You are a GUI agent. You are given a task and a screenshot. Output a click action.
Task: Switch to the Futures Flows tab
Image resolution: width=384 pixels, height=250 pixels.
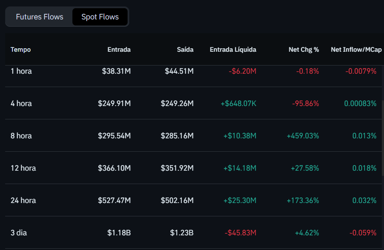pos(39,17)
